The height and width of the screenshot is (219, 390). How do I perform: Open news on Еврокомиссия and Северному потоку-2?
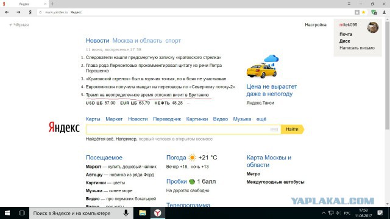(x=160, y=87)
